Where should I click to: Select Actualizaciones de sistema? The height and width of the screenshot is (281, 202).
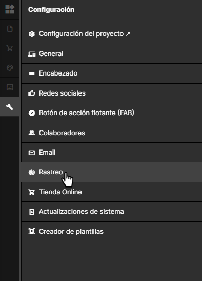[112, 212]
